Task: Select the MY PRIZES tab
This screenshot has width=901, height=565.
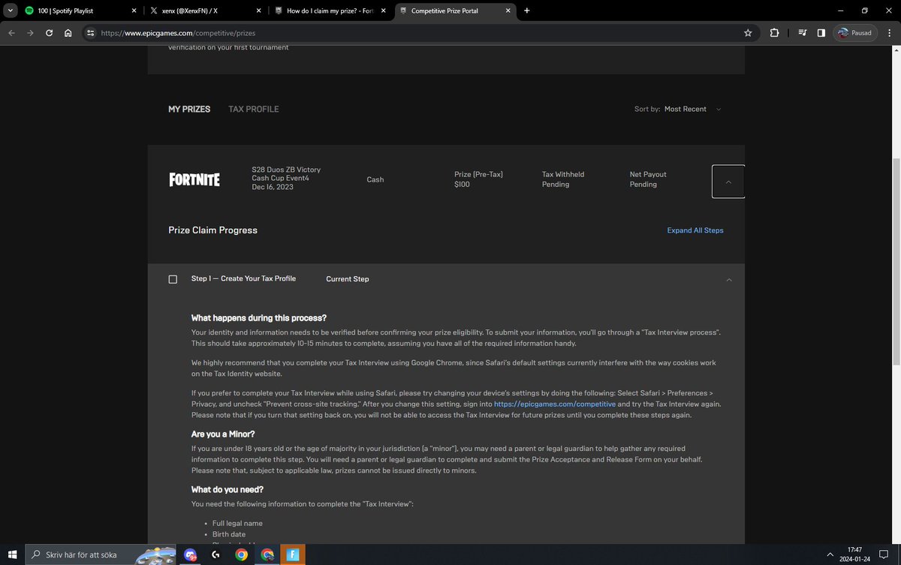Action: point(189,110)
